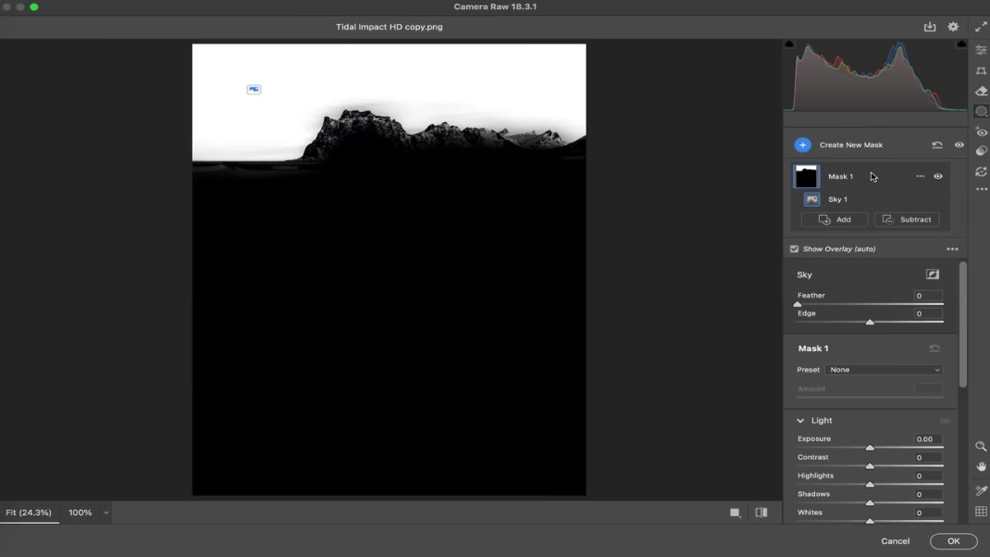Viewport: 990px width, 557px height.
Task: Open more tools ellipsis in right toolbar
Action: click(x=981, y=190)
